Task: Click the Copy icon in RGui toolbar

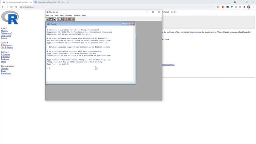Action: pos(58,19)
